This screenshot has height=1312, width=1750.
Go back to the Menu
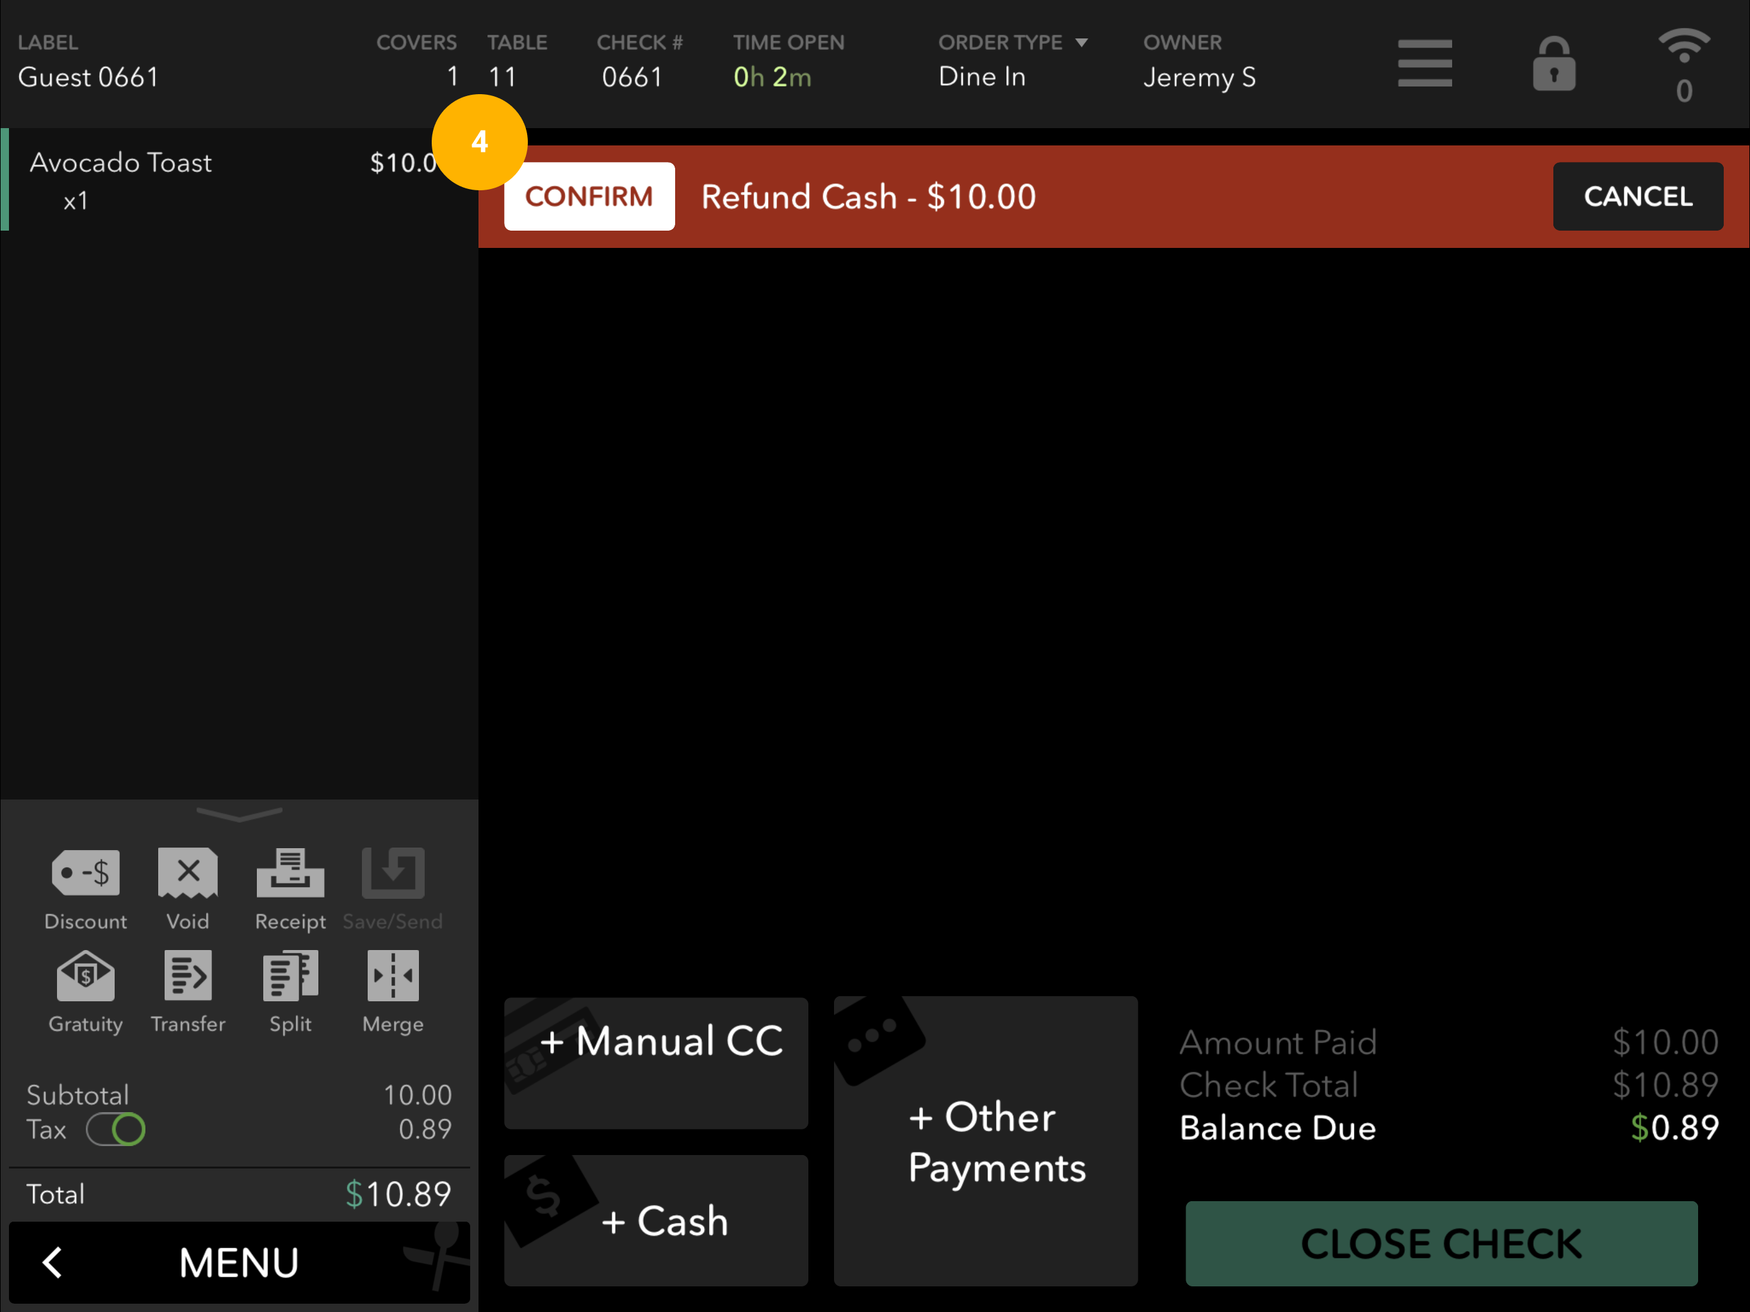click(x=239, y=1262)
